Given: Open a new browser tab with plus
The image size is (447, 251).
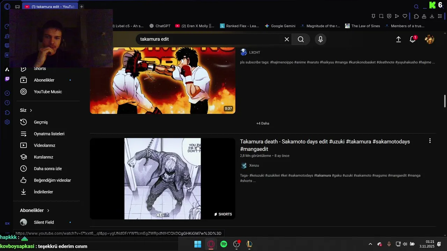Looking at the screenshot, I should (81, 7).
